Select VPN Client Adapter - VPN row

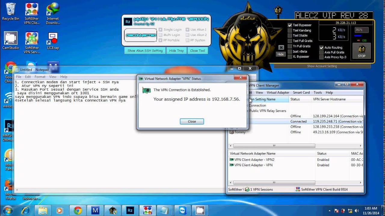(x=251, y=165)
